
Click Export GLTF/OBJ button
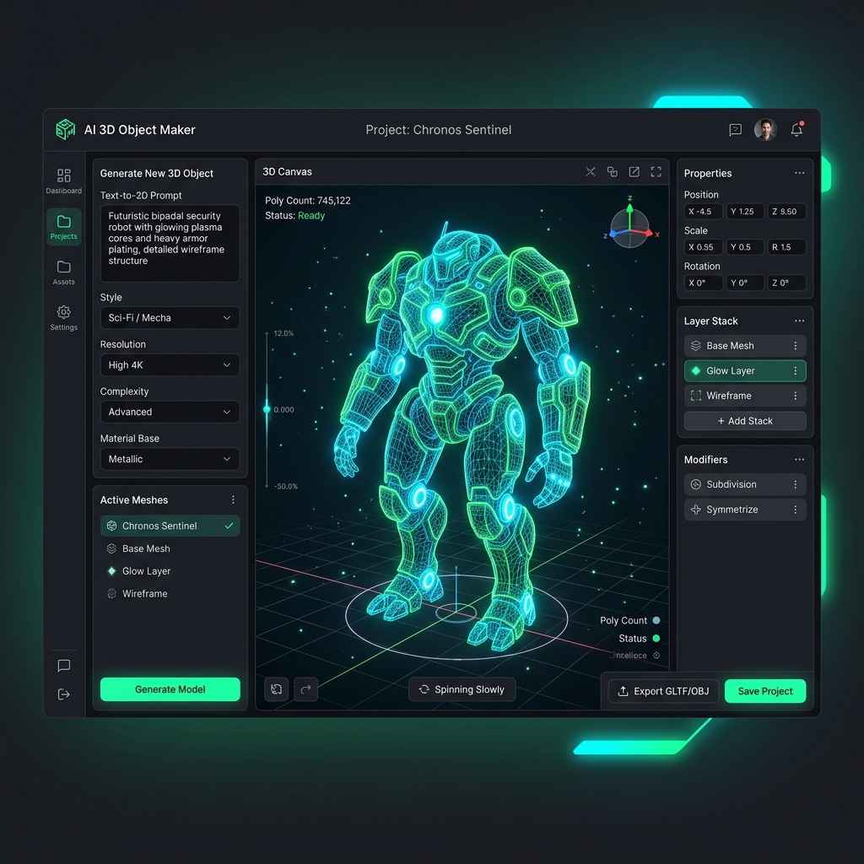pyautogui.click(x=663, y=691)
